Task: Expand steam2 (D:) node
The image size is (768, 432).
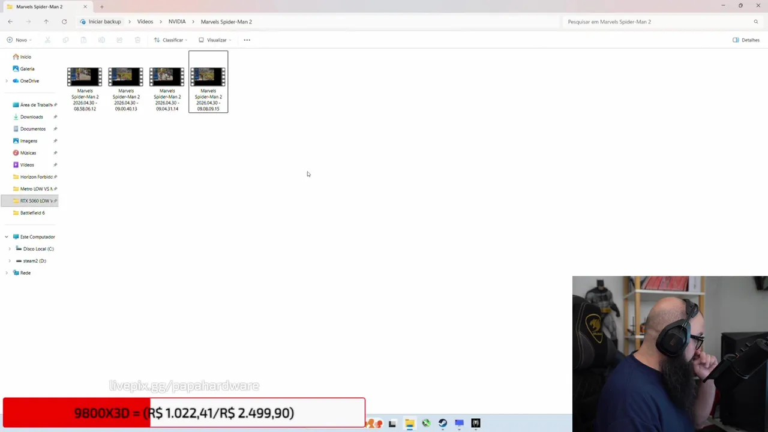Action: coord(10,261)
